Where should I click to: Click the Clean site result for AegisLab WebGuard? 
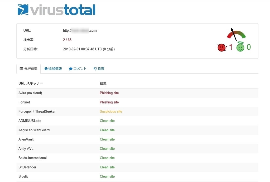(x=107, y=130)
